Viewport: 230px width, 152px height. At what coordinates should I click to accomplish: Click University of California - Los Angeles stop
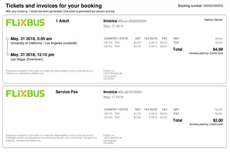44,43
